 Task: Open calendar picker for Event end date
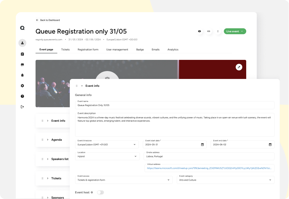[x=270, y=145]
